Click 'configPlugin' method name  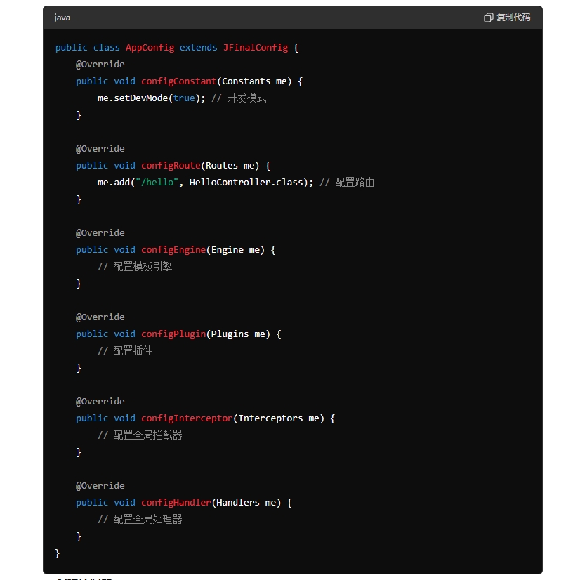pyautogui.click(x=173, y=334)
